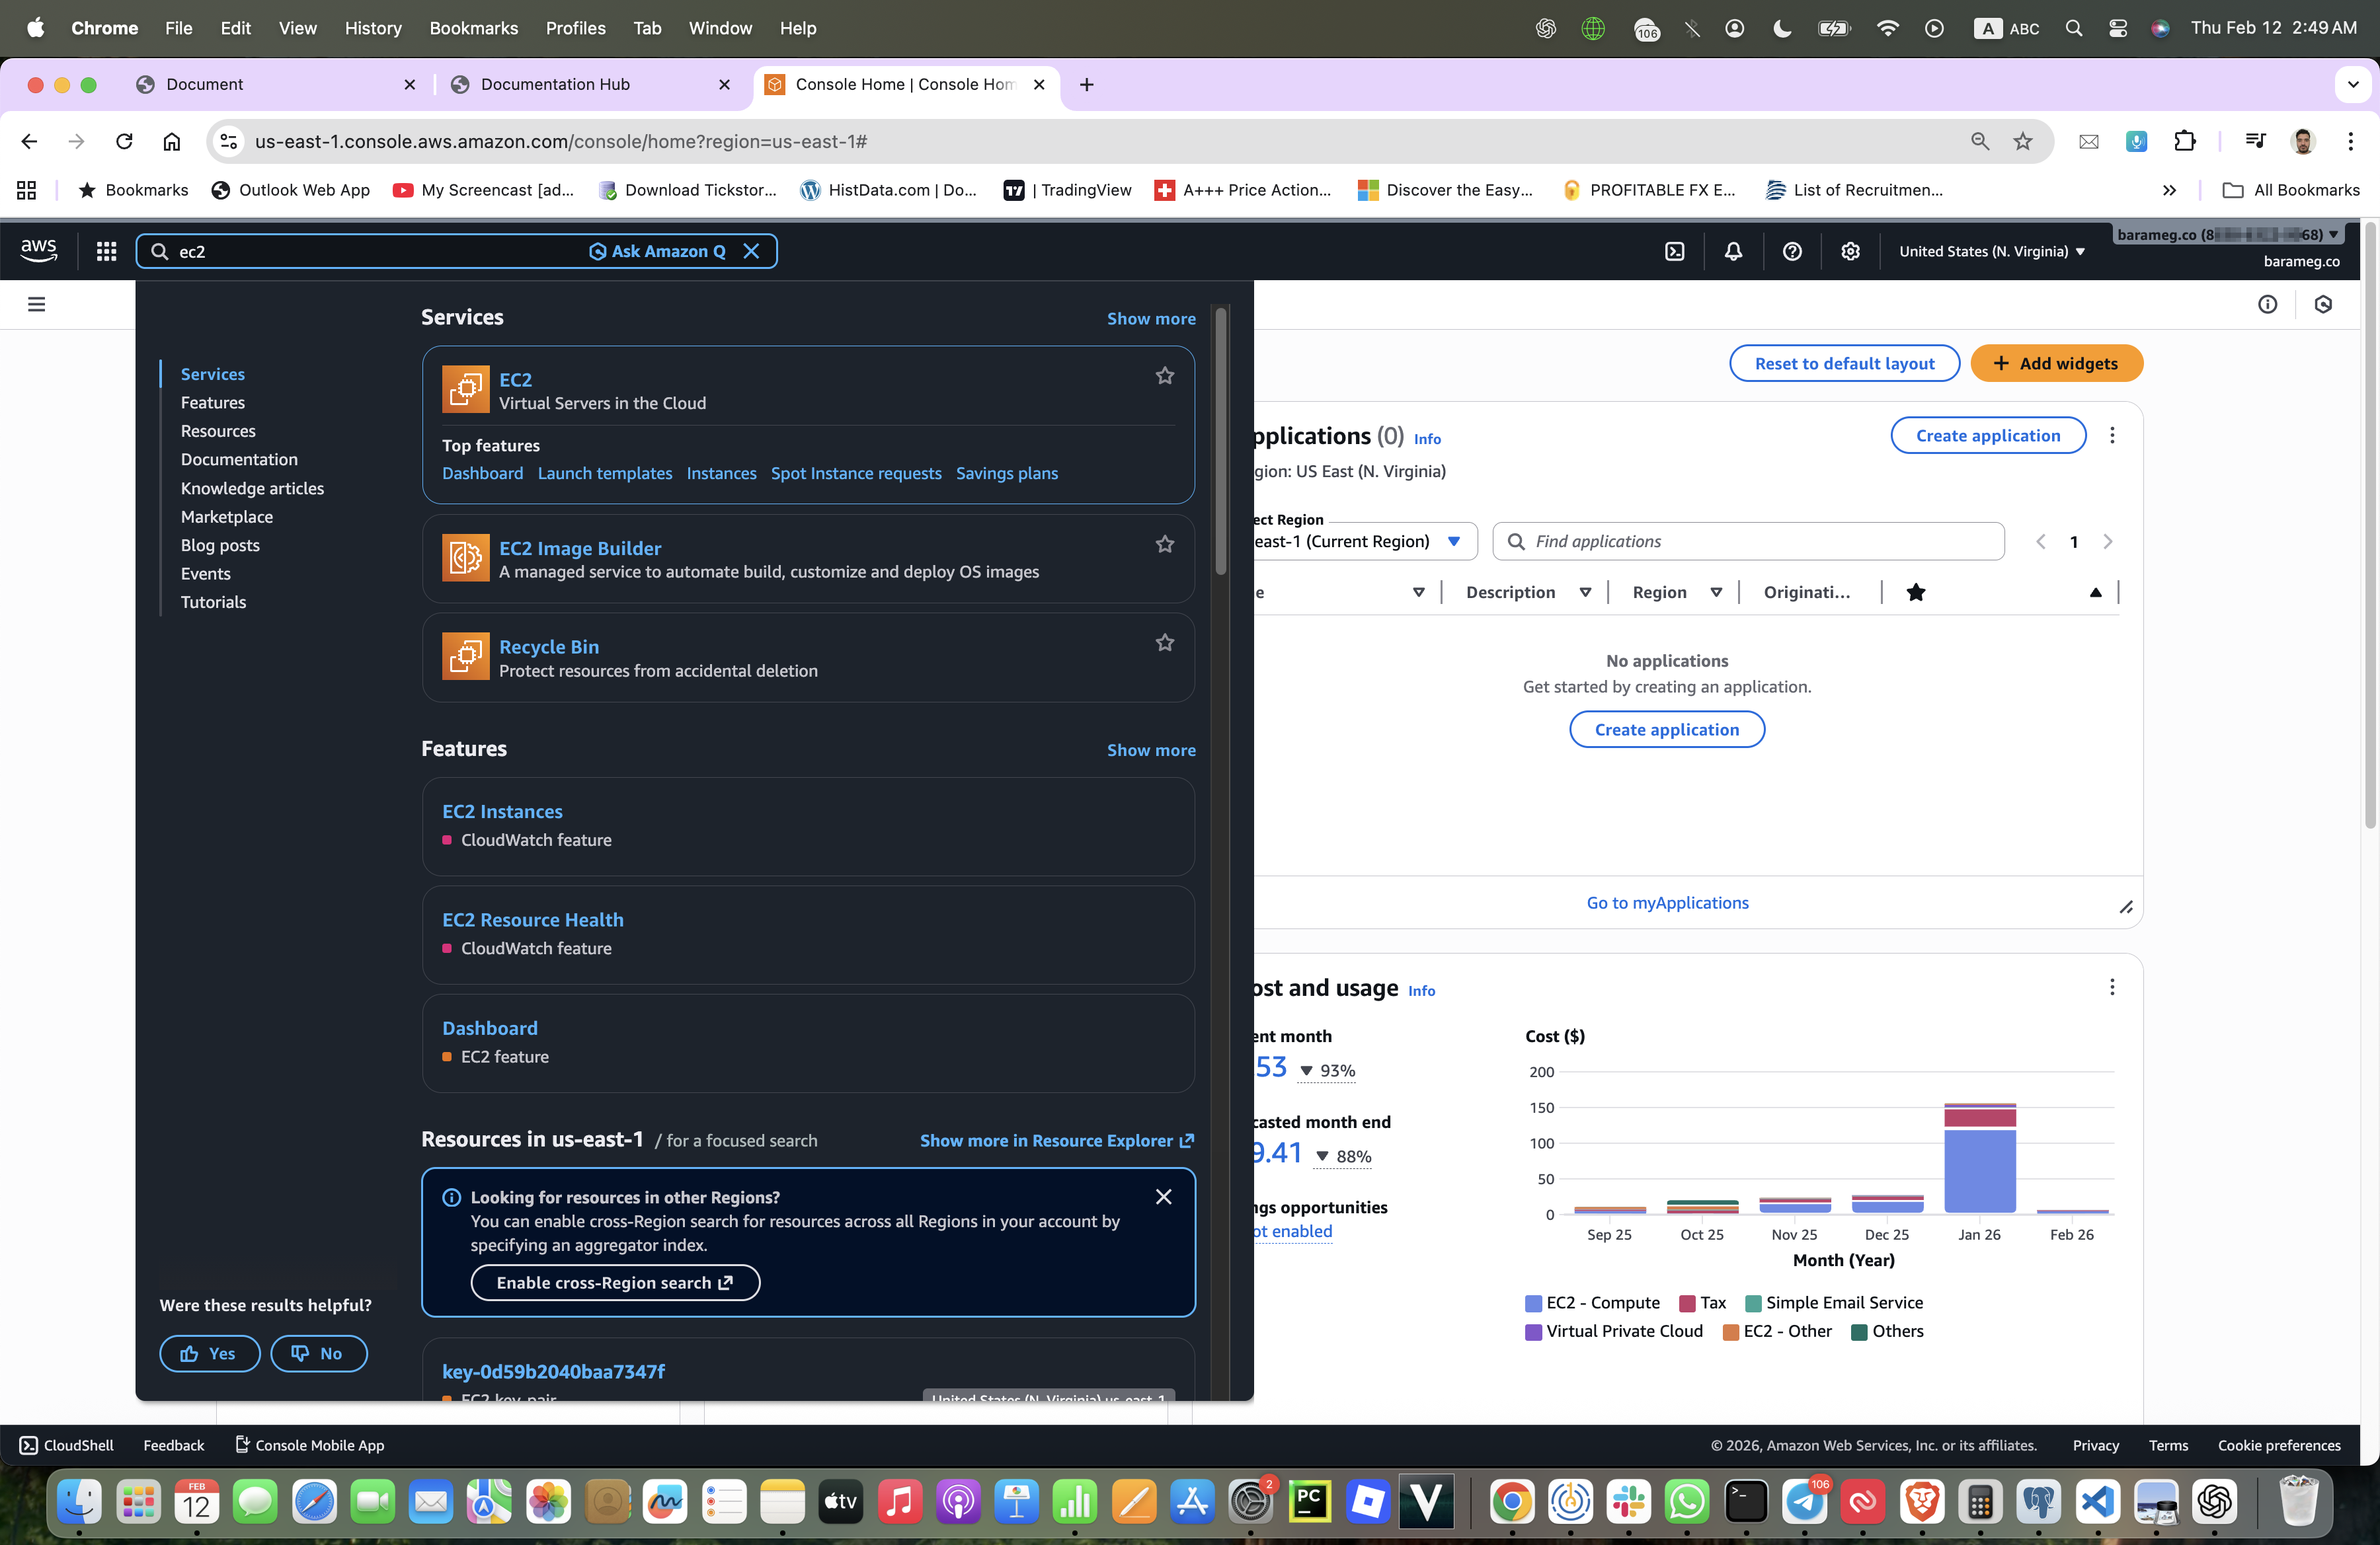Star the Recycle Bin service
Screen dimensions: 2380x1545
[1164, 644]
